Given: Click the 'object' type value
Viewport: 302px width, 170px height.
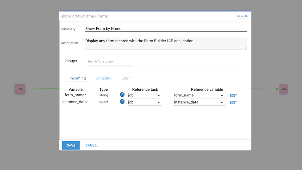Looking at the screenshot, I should pyautogui.click(x=103, y=102).
